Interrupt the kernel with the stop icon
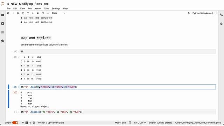Image resolution: width=224 pixels, height=126 pixels. tap(38, 13)
